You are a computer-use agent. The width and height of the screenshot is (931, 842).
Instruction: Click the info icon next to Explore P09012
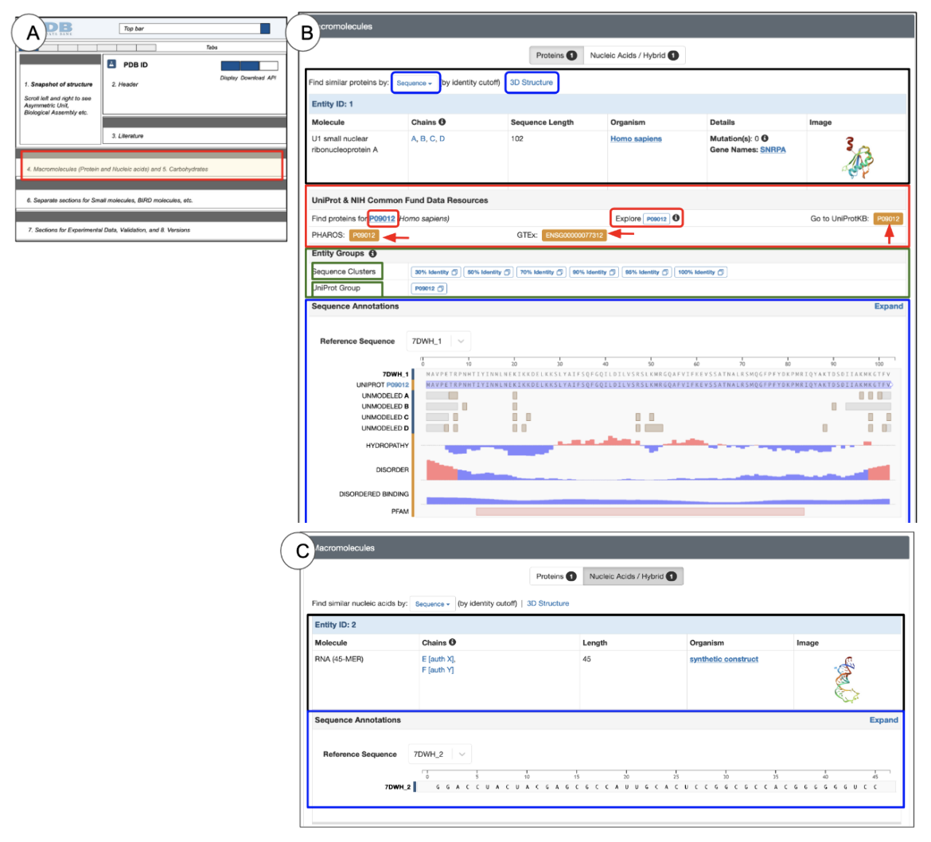click(676, 218)
